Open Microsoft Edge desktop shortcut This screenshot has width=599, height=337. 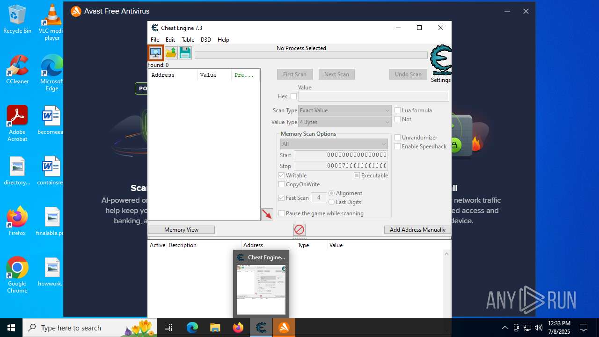pyautogui.click(x=52, y=73)
